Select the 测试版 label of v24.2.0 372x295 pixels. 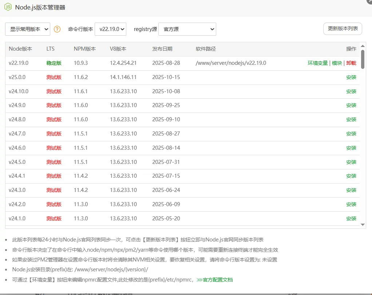pos(54,204)
